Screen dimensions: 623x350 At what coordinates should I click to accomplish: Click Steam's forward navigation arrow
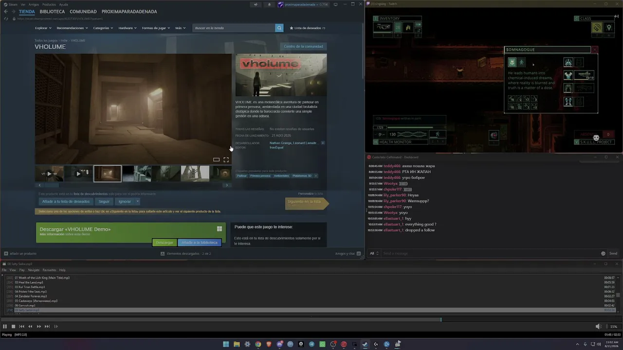point(14,11)
